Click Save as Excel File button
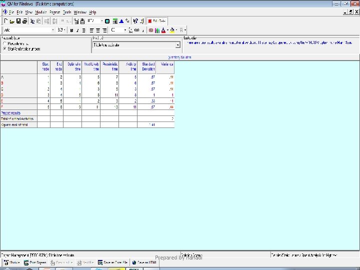Image resolution: width=360 pixels, height=270 pixels. pos(112,262)
